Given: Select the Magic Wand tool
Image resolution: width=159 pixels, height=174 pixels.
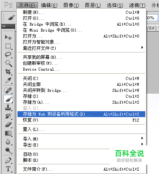Looking at the screenshot, I should pyautogui.click(x=8, y=63).
